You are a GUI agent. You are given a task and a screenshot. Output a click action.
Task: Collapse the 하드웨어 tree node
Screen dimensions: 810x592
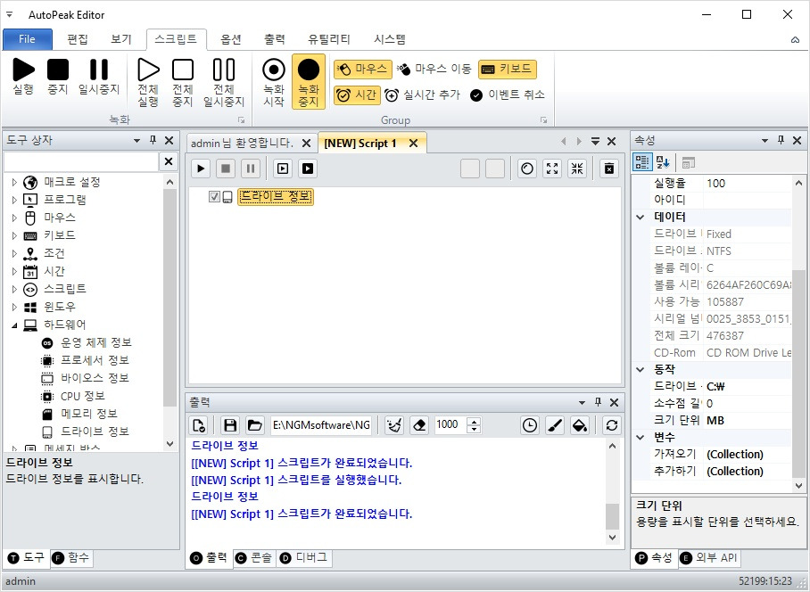click(x=14, y=325)
